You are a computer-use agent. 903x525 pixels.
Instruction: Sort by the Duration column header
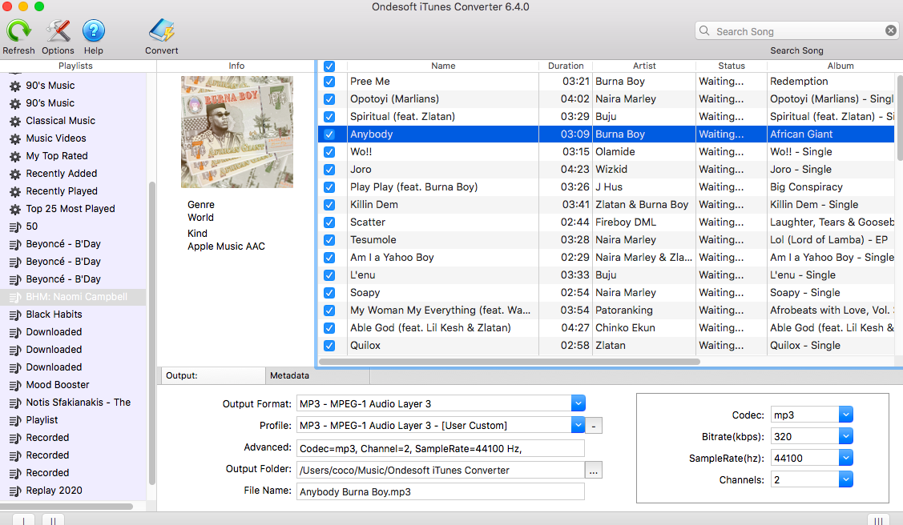click(x=566, y=66)
